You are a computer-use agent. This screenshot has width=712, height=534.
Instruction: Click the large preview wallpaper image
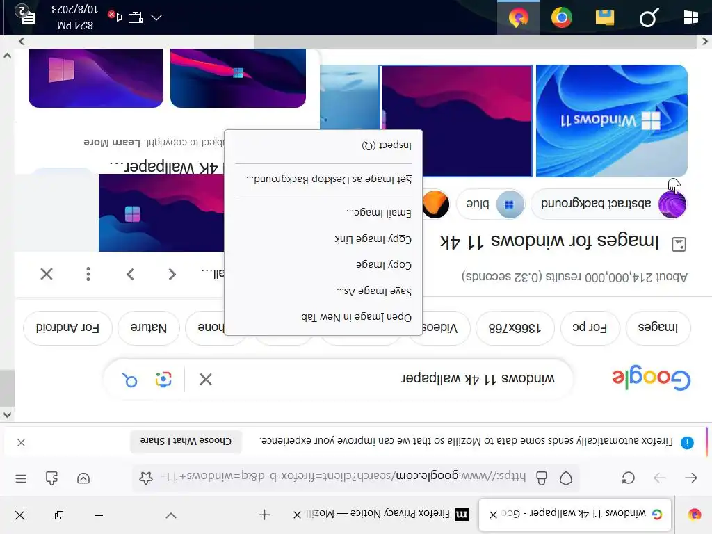[161, 213]
